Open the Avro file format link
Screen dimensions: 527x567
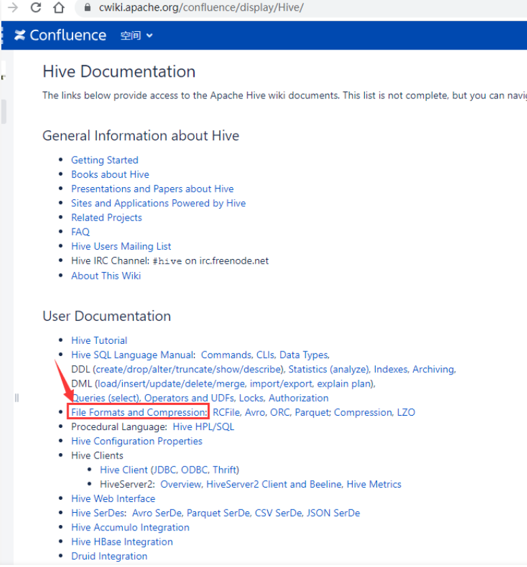click(256, 412)
